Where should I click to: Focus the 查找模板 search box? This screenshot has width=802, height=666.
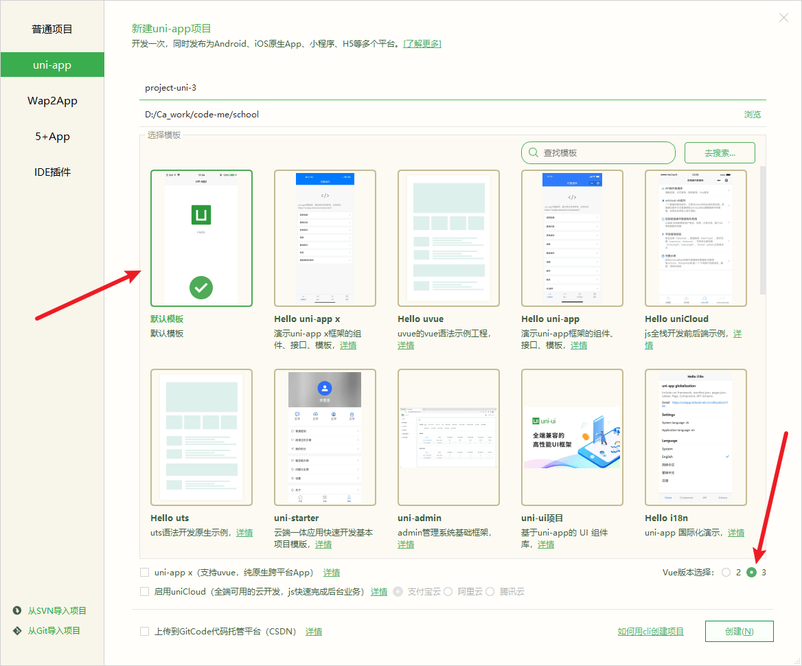pyautogui.click(x=598, y=152)
